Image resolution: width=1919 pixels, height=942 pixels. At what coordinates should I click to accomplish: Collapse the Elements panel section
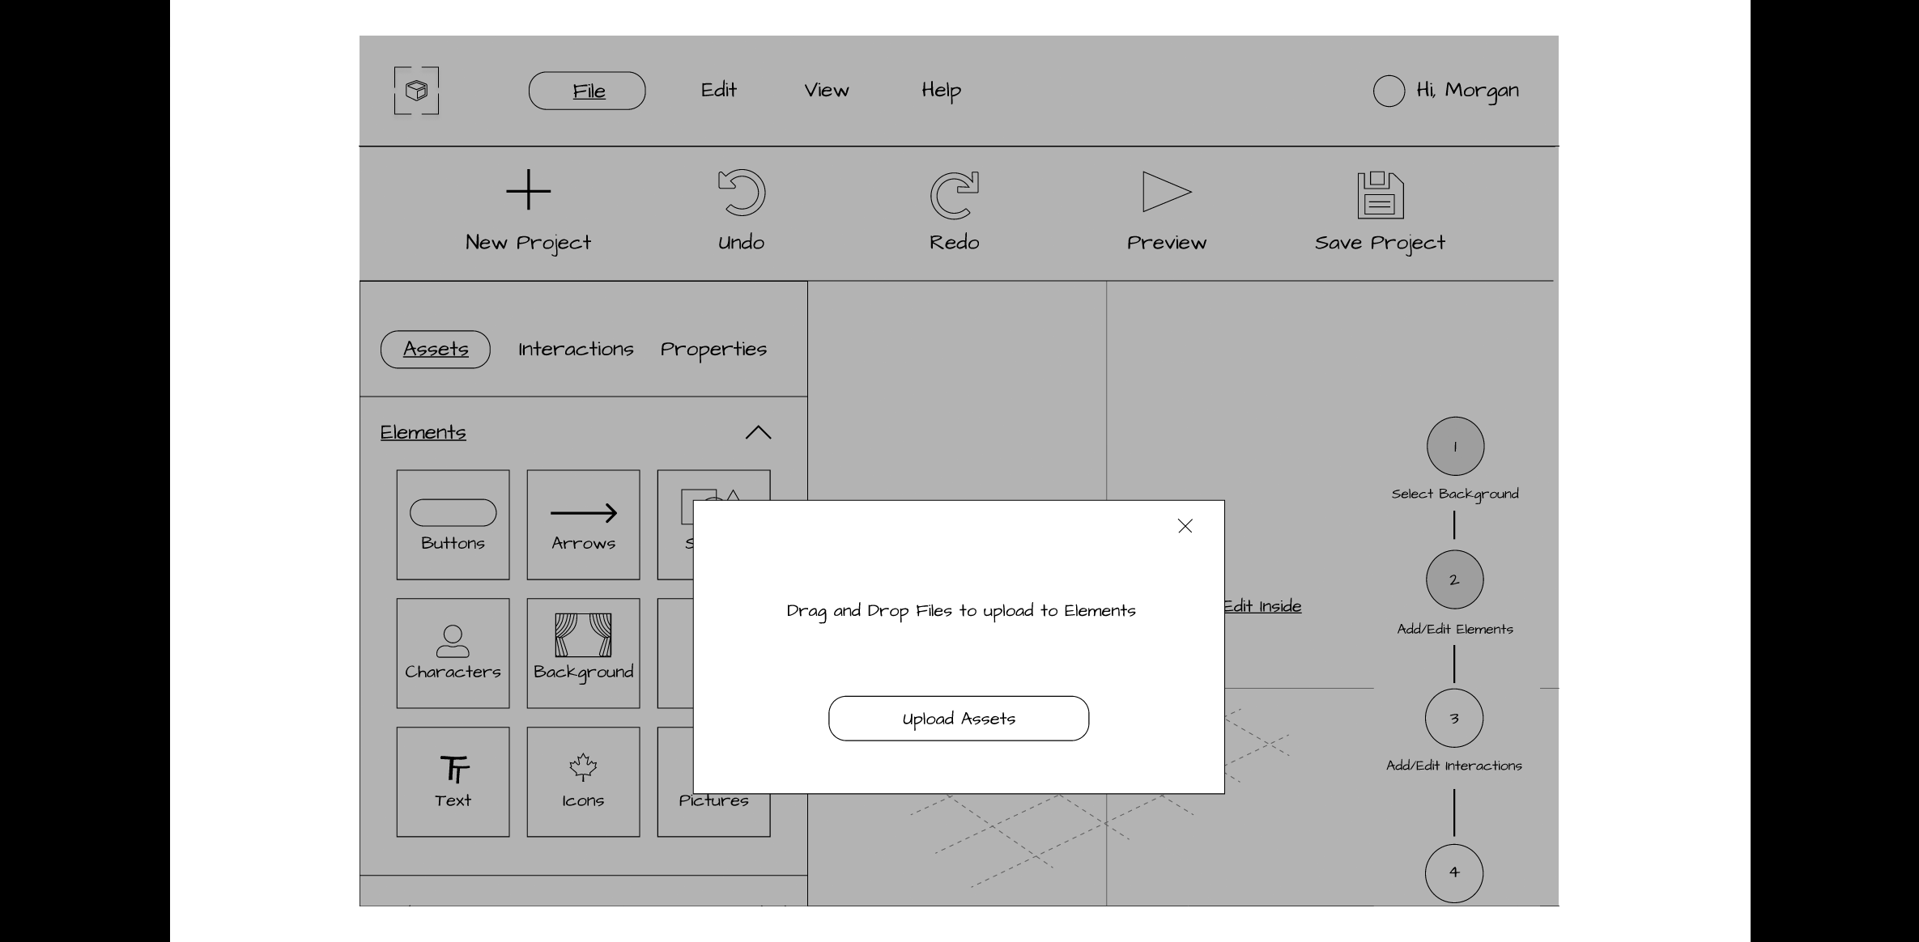click(760, 432)
